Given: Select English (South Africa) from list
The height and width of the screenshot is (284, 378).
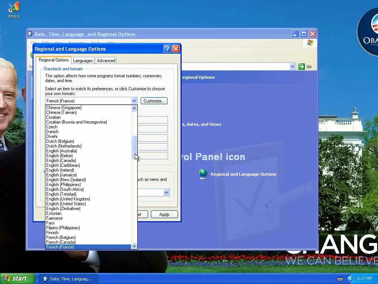Looking at the screenshot, I should point(88,190).
